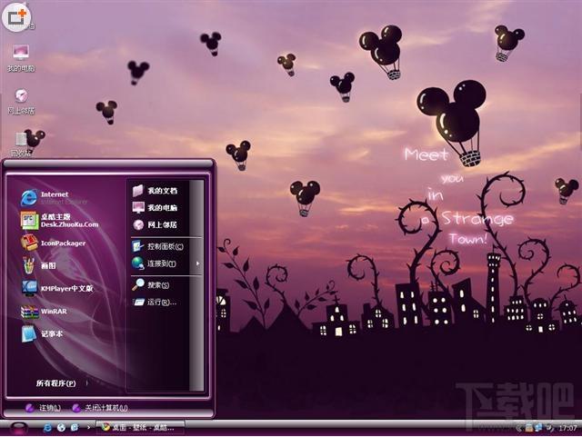This screenshot has height=437, width=582.
Task: Click the first system tray icon after the chevron
Action: 528,428
